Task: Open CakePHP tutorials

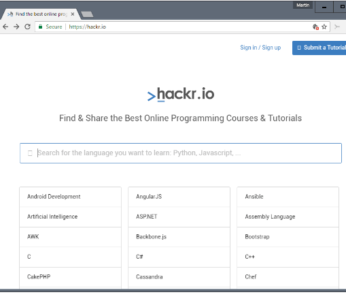Action: pyautogui.click(x=70, y=277)
